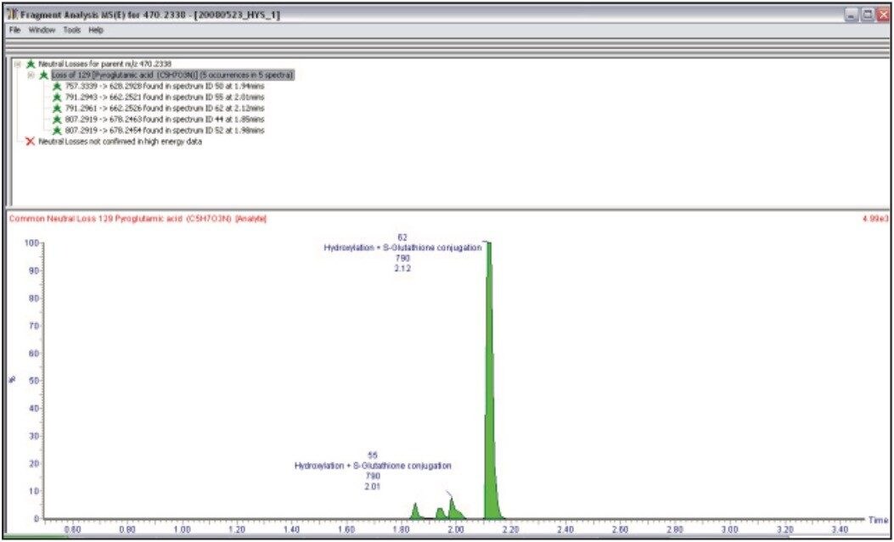Click green star icon beside Neutral Losses for parent
This screenshot has width=894, height=542.
click(31, 64)
